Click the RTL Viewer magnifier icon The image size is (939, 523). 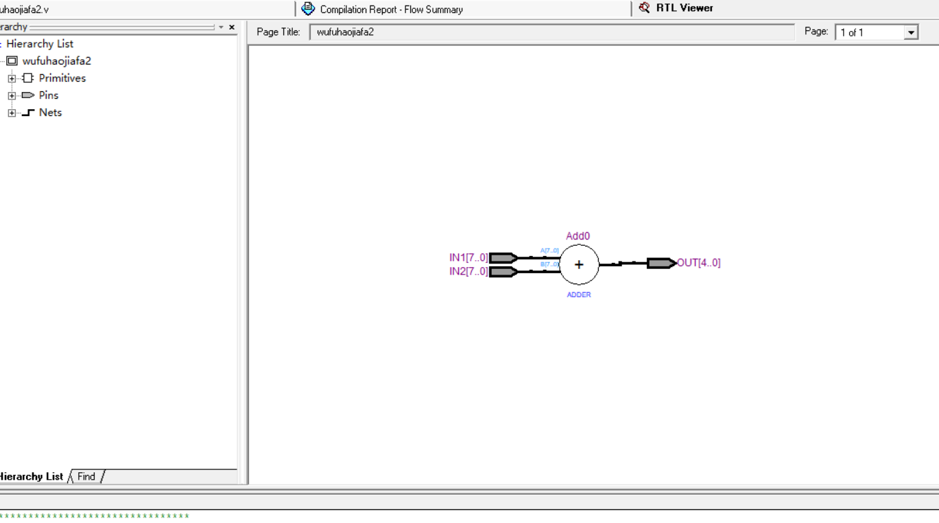[644, 8]
